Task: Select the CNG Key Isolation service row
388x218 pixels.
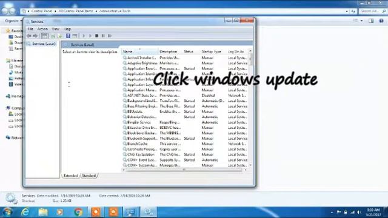Action: (x=185, y=154)
